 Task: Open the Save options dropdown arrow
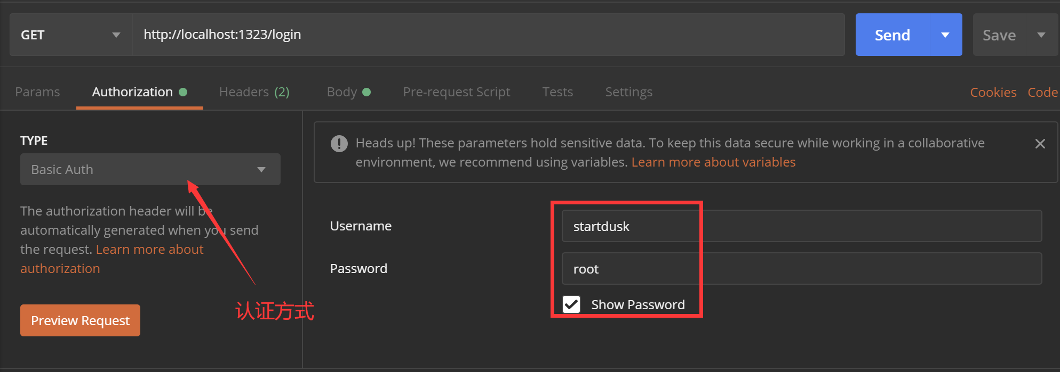(1041, 35)
